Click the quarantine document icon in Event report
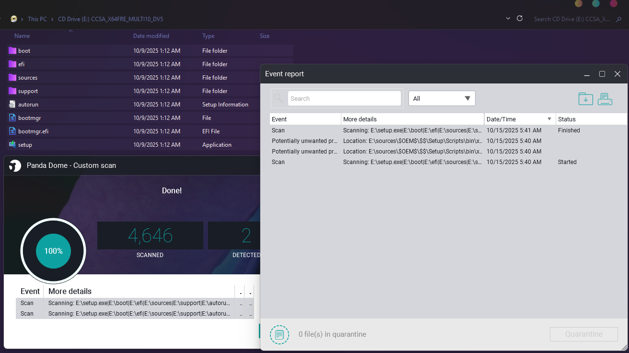Image resolution: width=629 pixels, height=353 pixels. tap(280, 334)
